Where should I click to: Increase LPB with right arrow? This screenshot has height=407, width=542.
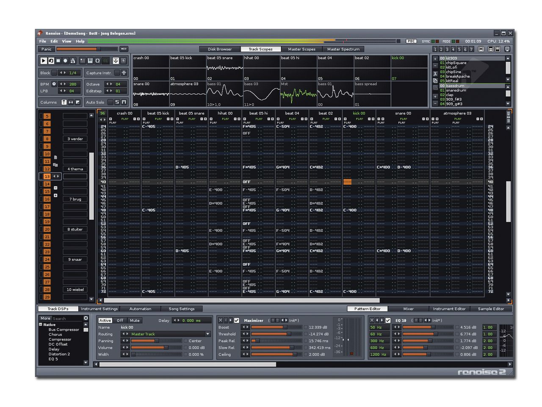[x=65, y=91]
